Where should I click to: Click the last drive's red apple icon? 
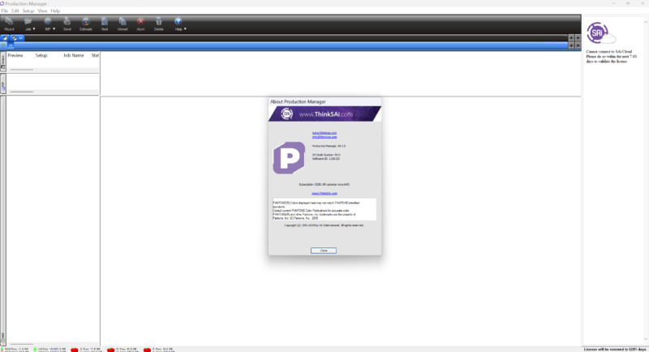[x=147, y=350]
